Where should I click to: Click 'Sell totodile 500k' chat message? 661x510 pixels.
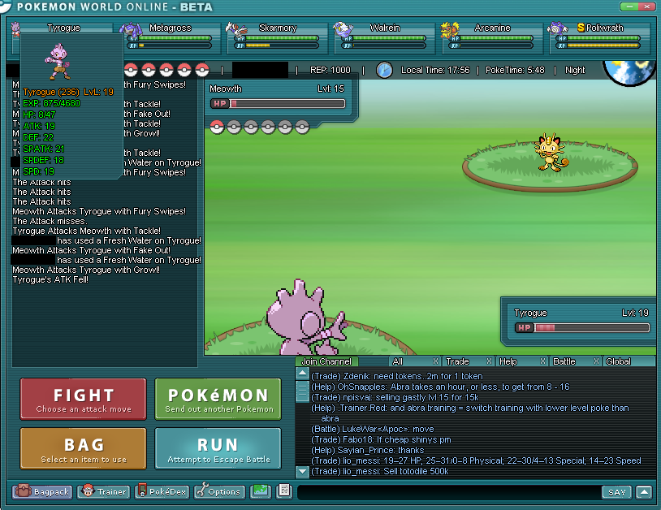[379, 471]
